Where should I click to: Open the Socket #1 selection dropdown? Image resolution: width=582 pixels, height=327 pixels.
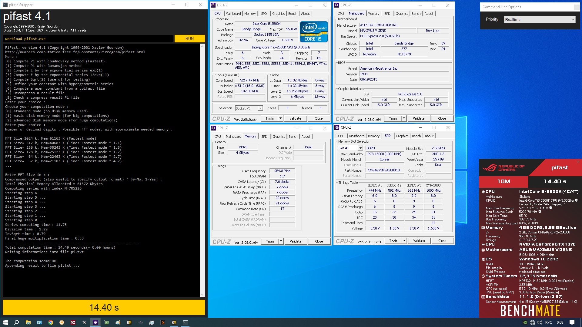pos(249,108)
